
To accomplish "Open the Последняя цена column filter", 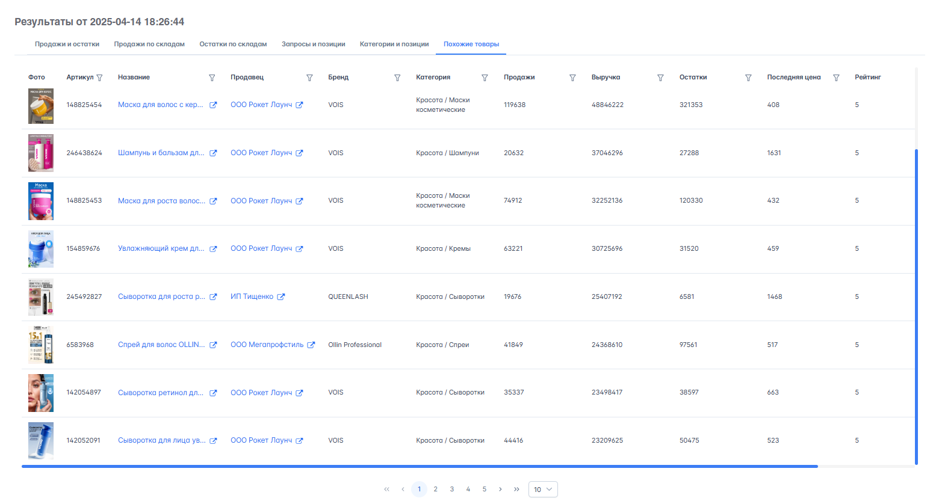I will (x=836, y=78).
